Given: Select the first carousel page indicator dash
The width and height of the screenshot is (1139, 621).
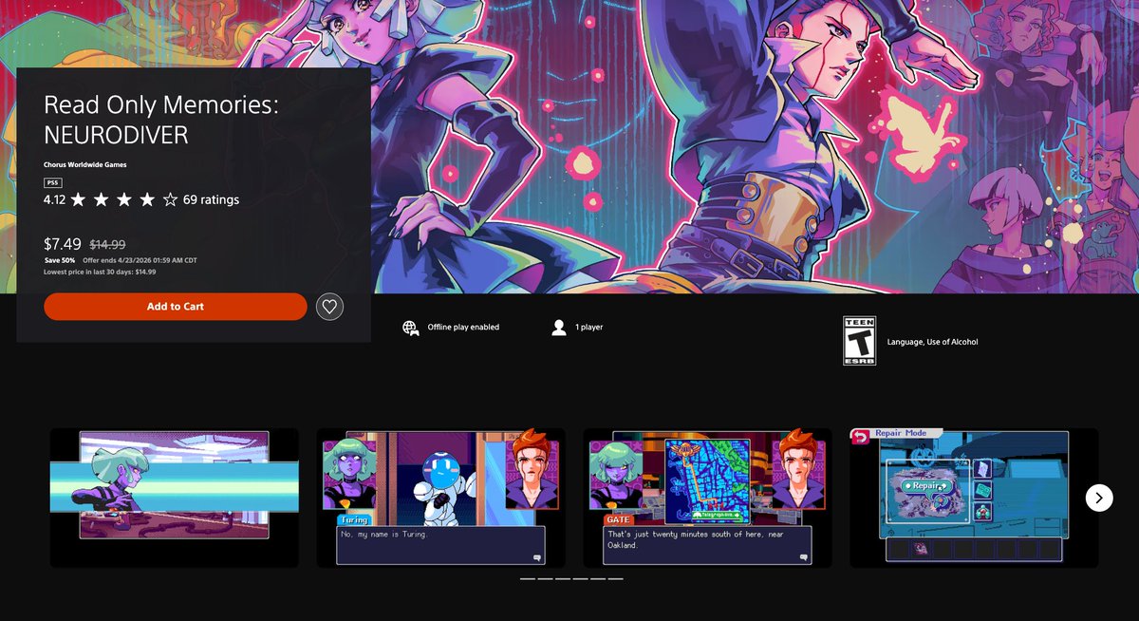Looking at the screenshot, I should pos(528,578).
